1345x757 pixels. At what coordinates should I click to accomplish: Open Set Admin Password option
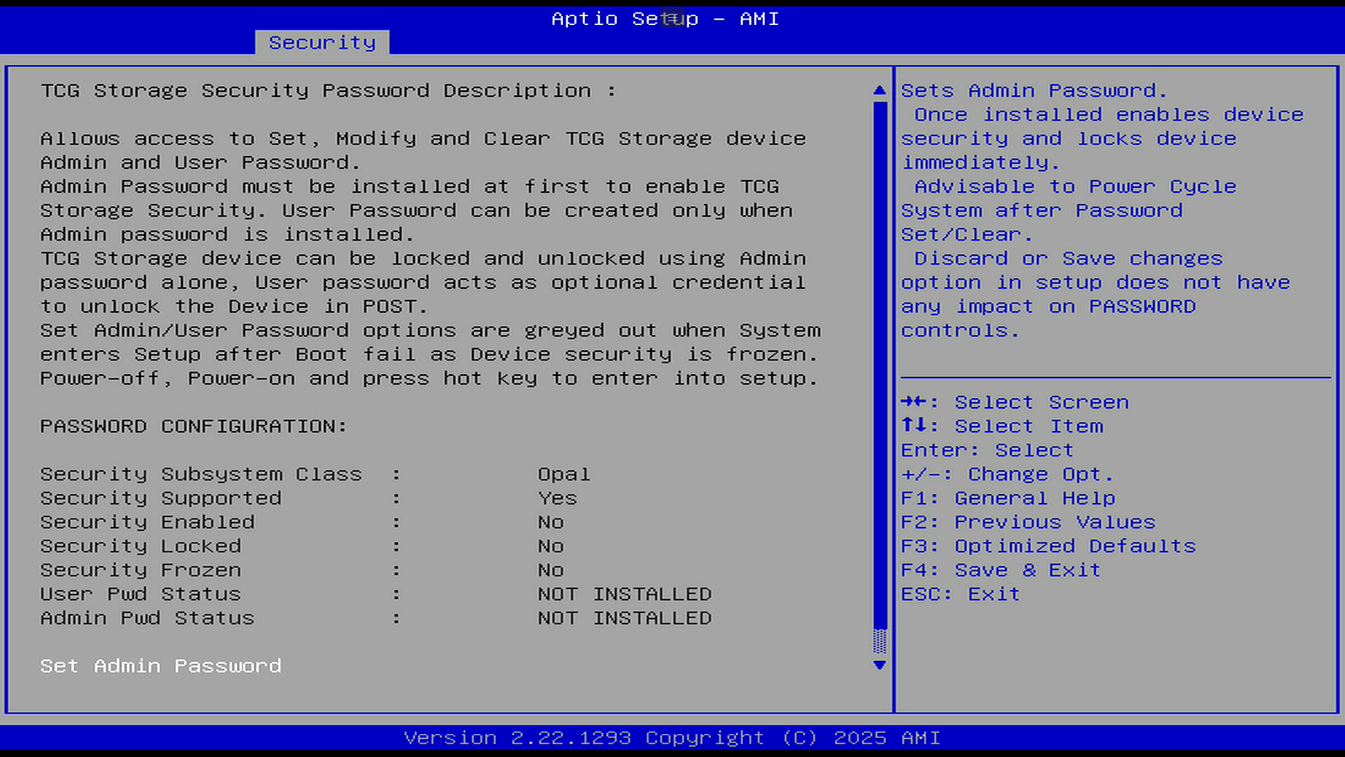(160, 666)
